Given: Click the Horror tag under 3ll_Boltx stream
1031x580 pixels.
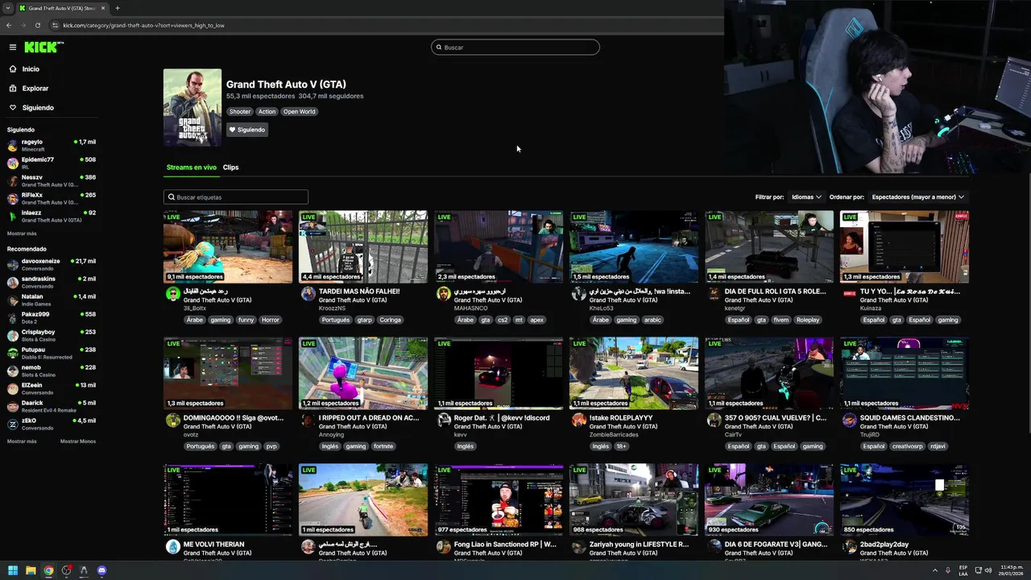Looking at the screenshot, I should pyautogui.click(x=271, y=320).
